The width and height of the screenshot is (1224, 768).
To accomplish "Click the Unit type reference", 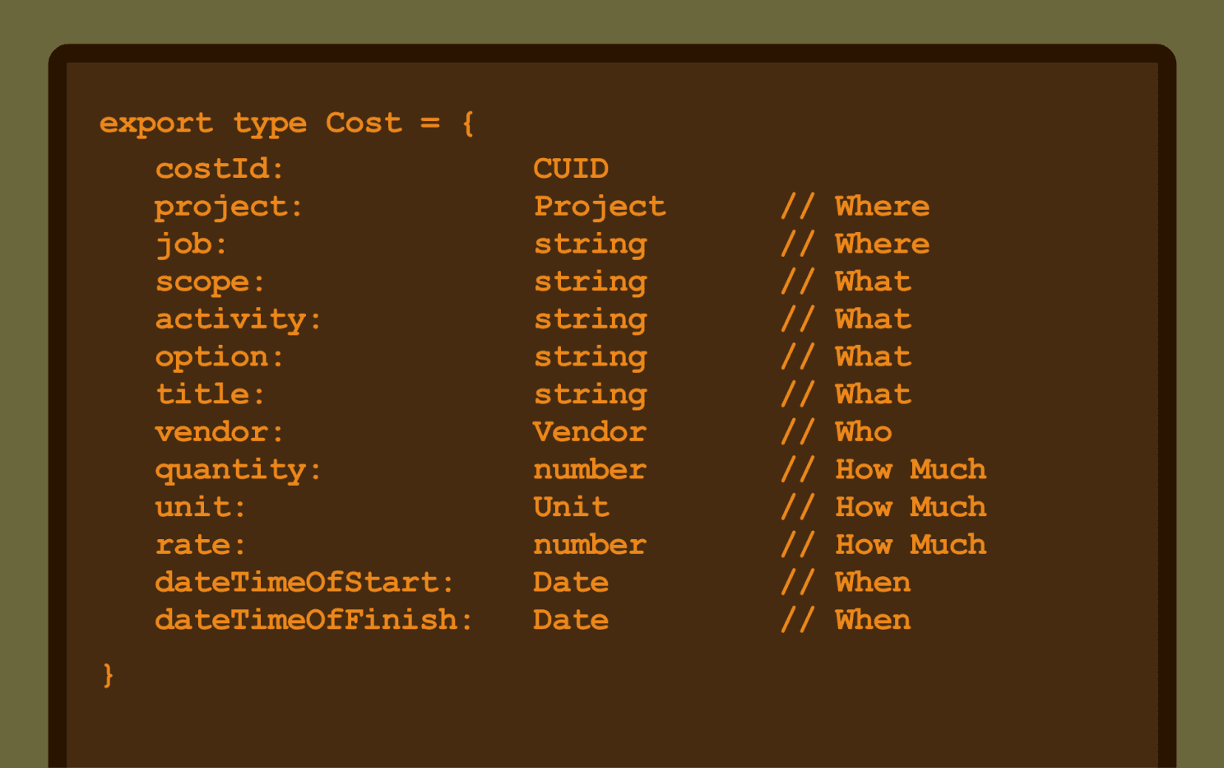I will [571, 506].
